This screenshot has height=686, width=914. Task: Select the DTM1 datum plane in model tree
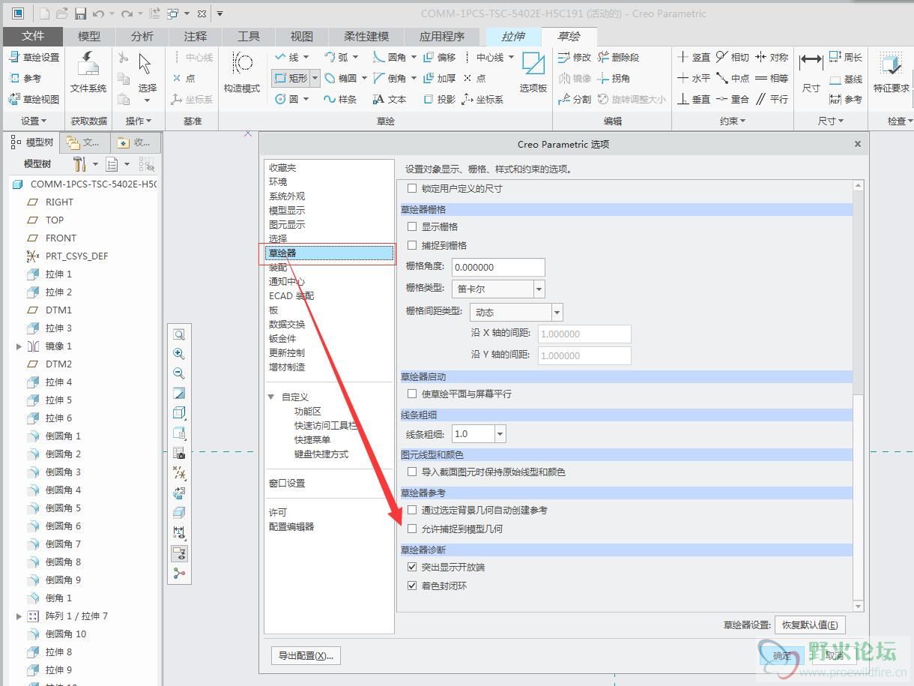pyautogui.click(x=58, y=310)
